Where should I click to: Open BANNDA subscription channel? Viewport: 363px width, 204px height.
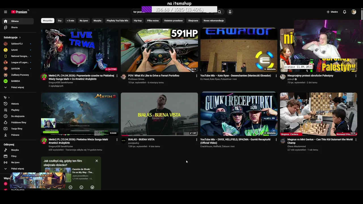click(x=18, y=81)
